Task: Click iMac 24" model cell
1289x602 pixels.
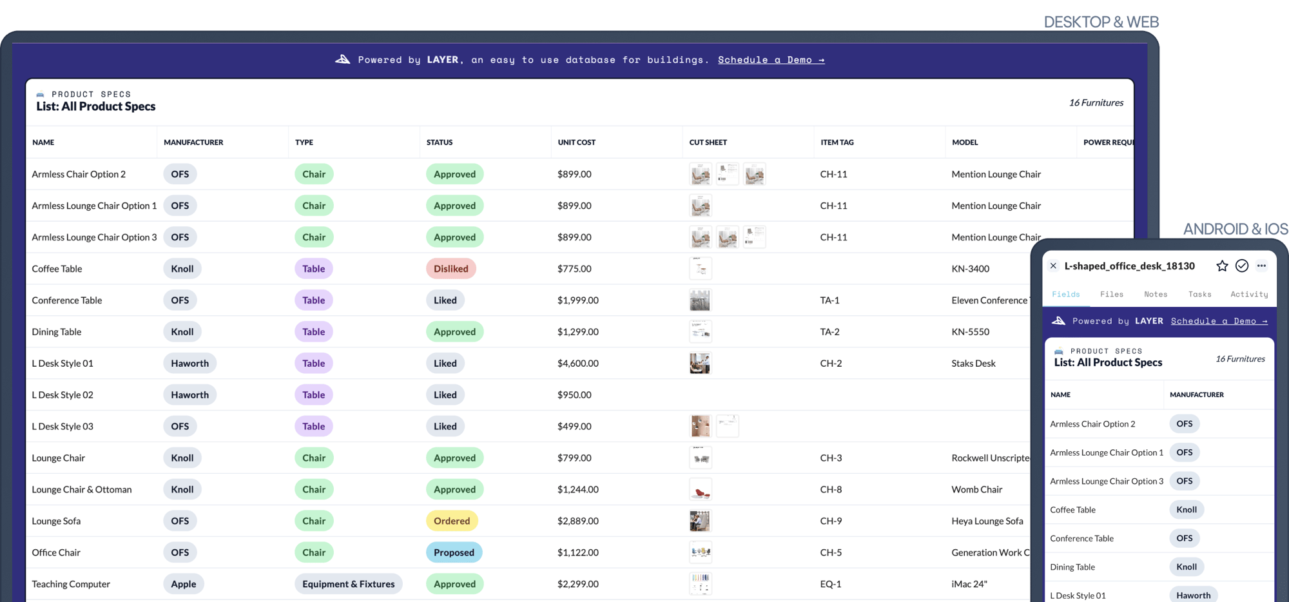Action: pyautogui.click(x=969, y=584)
